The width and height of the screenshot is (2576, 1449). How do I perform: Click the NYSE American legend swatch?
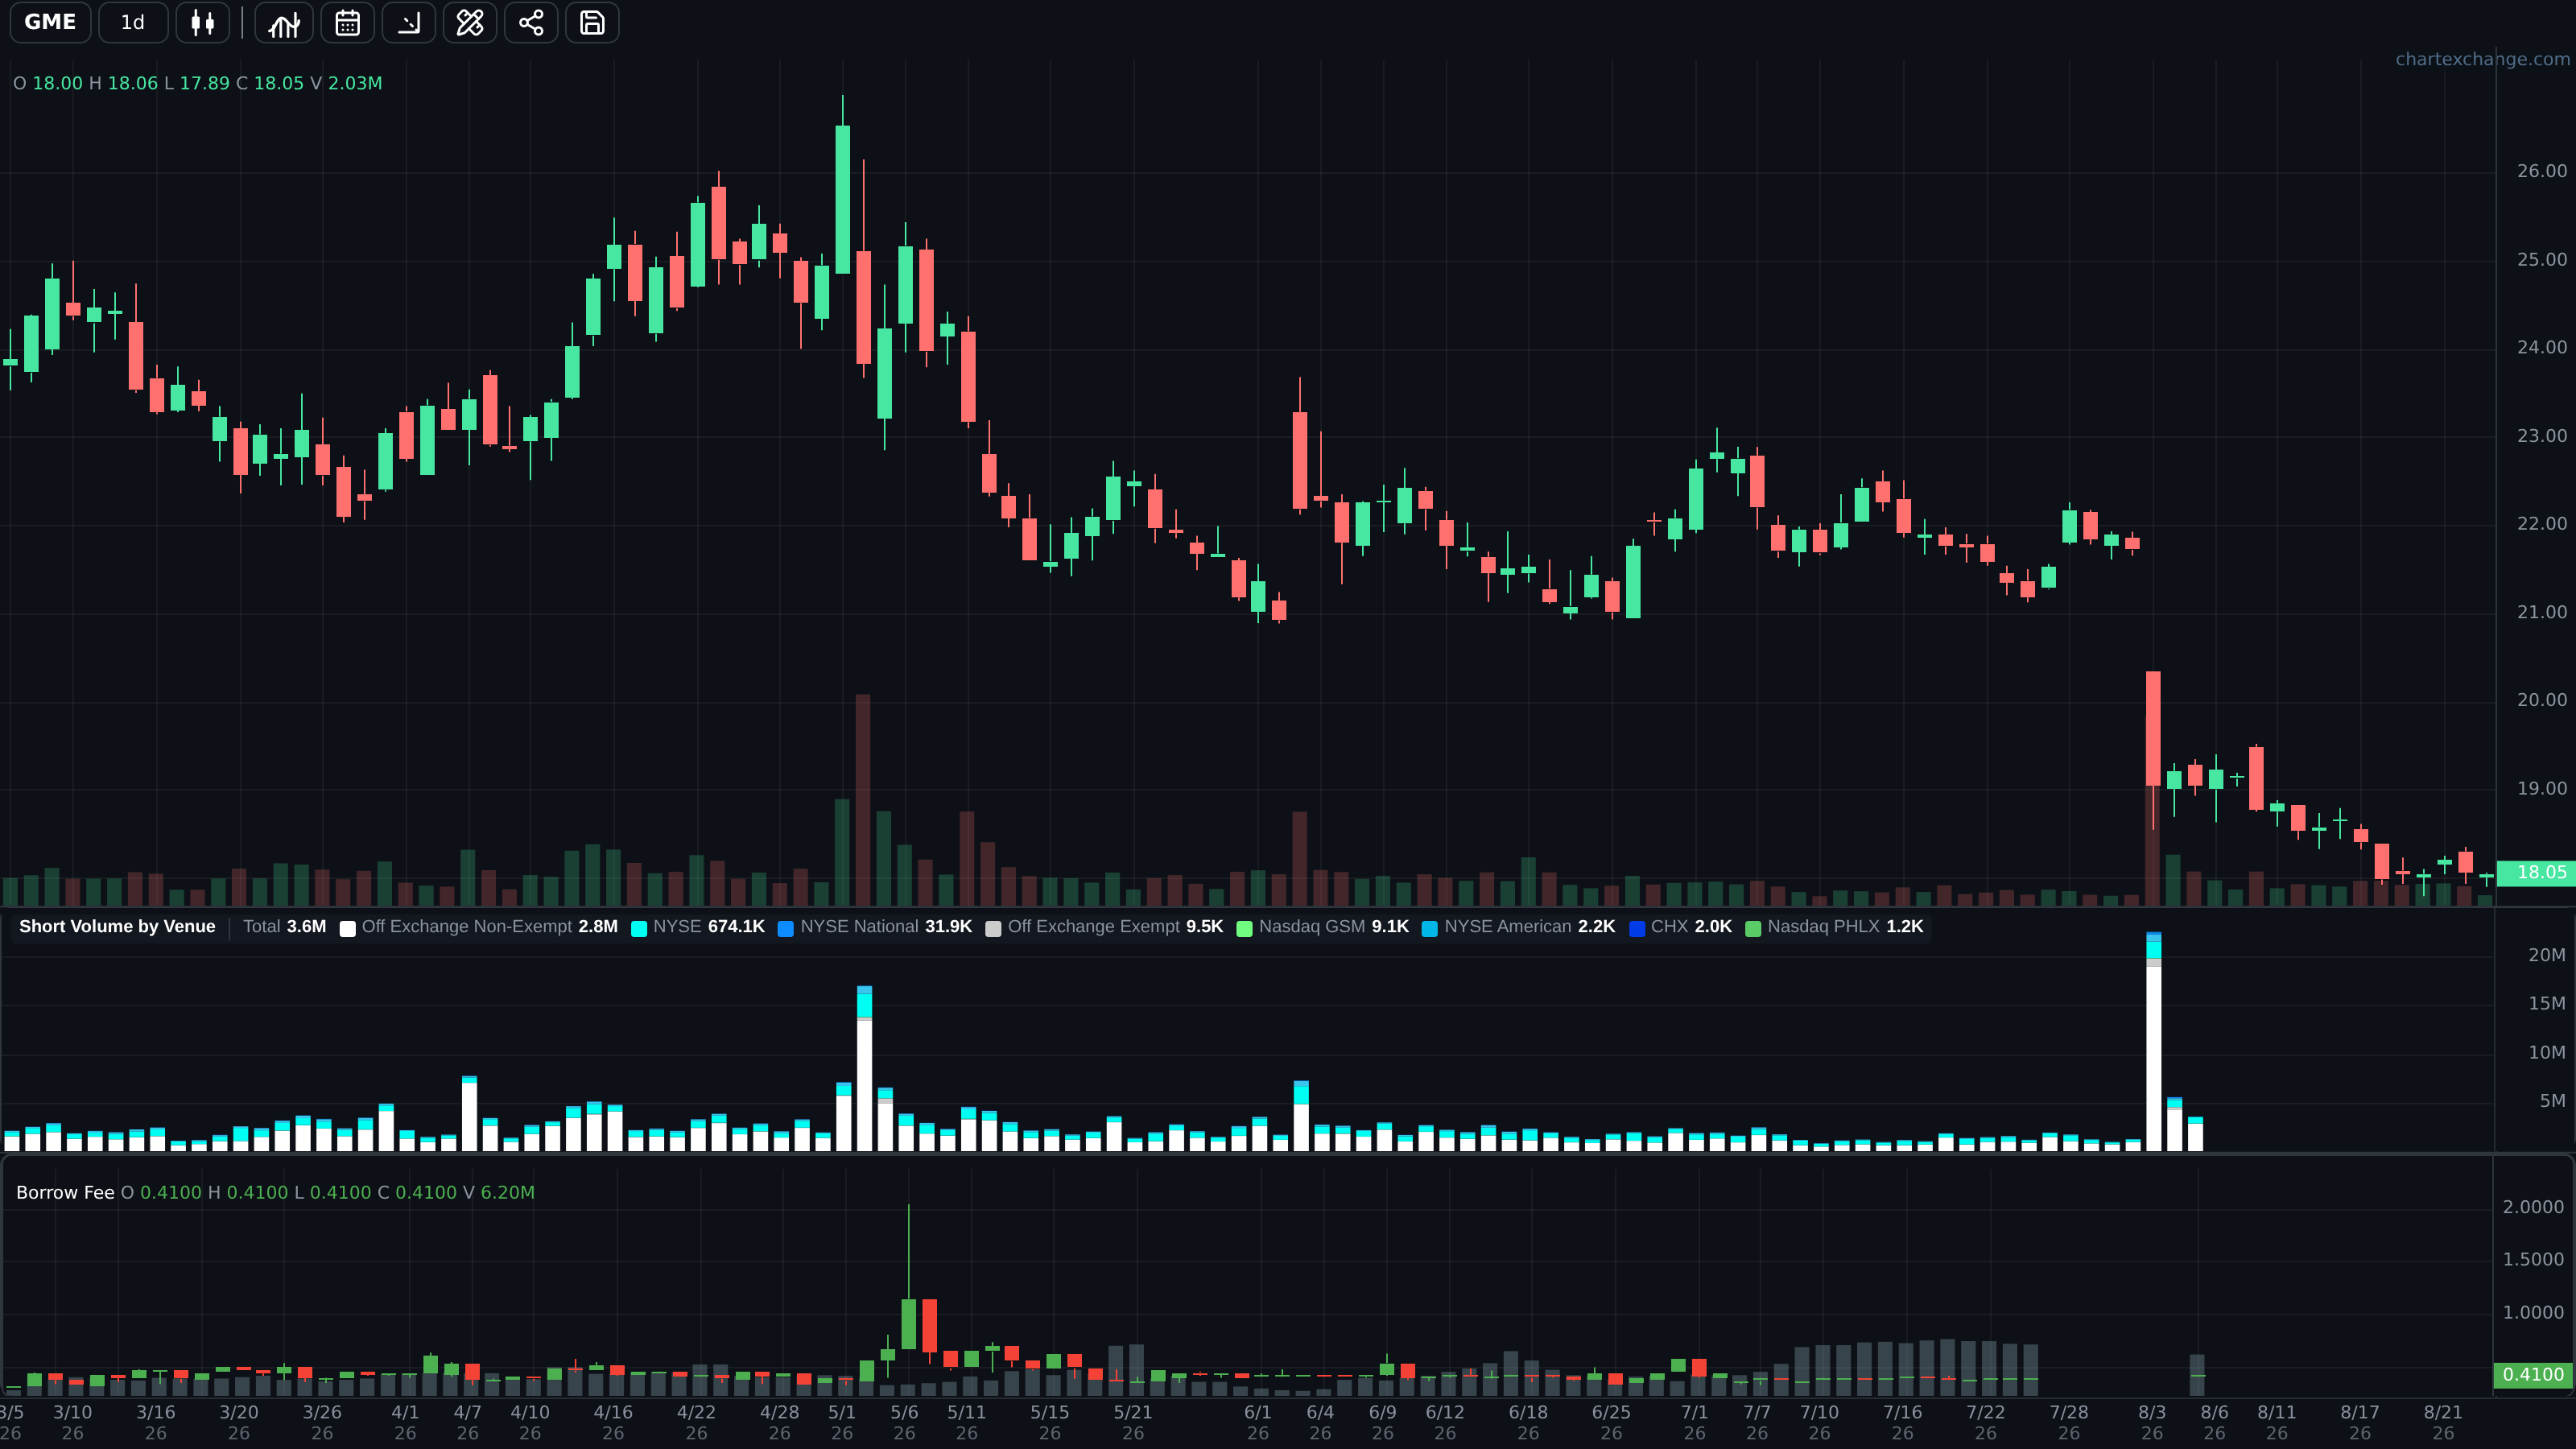coord(1430,928)
